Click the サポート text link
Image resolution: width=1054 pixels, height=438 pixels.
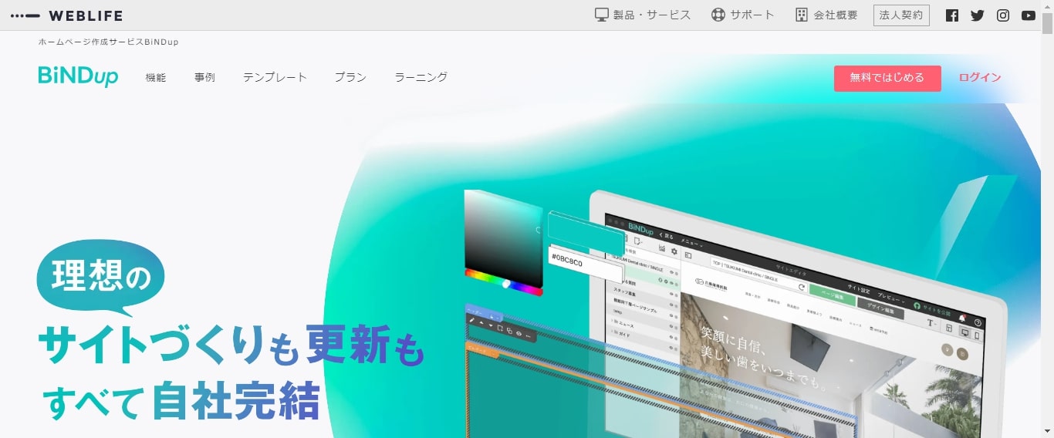[752, 15]
